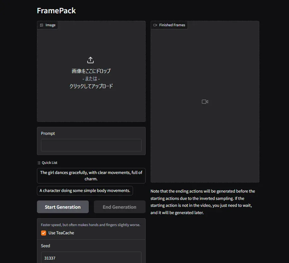Select the girl dances gracefully prompt example
This screenshot has height=263, width=289.
(91, 176)
